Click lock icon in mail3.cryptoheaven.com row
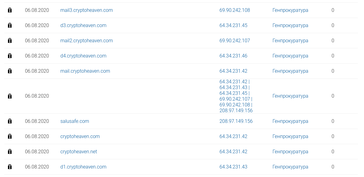 pyautogui.click(x=10, y=10)
